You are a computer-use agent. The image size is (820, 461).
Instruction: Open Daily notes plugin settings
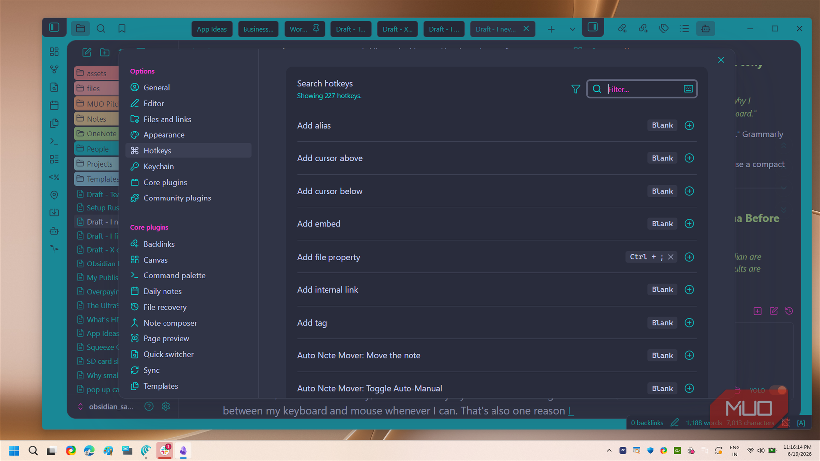click(188, 291)
